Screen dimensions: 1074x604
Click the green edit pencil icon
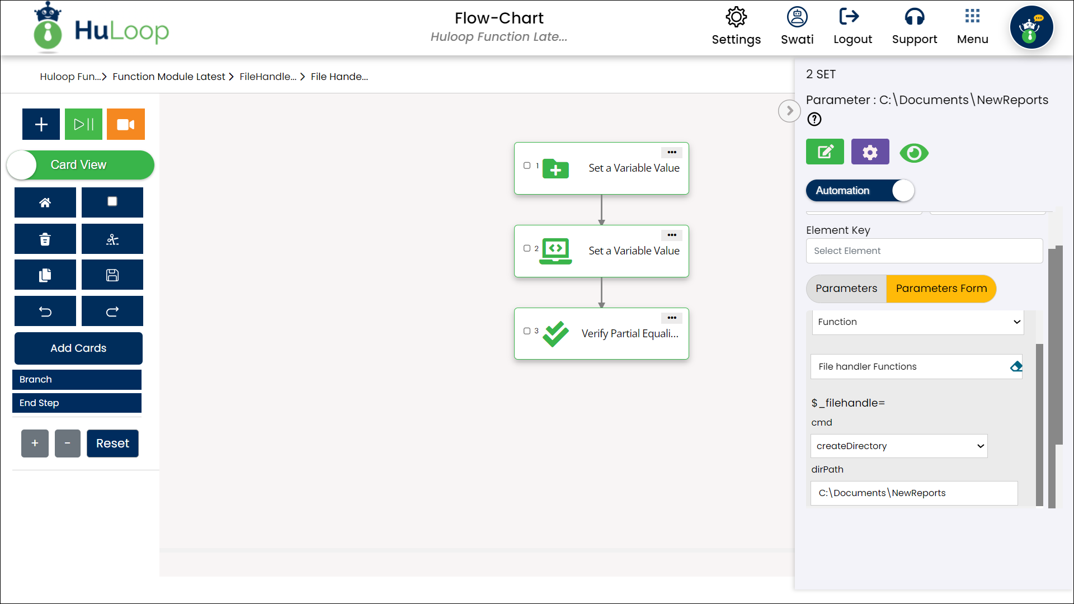click(825, 152)
